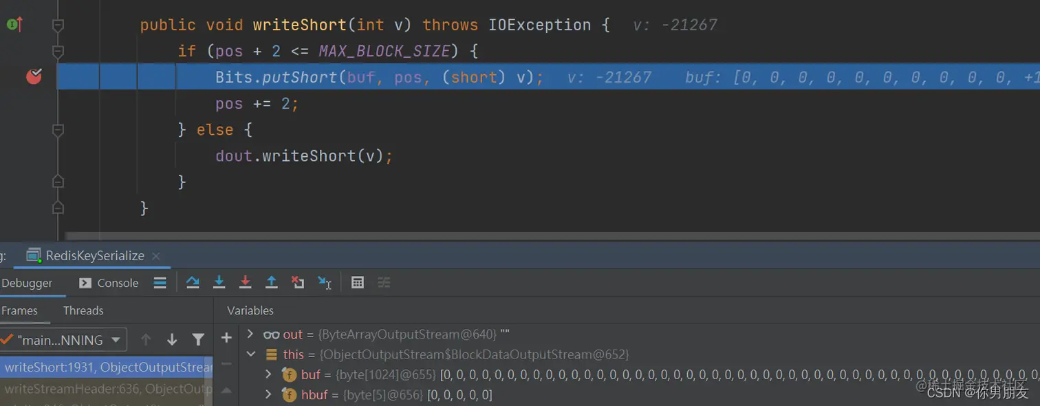Image resolution: width=1040 pixels, height=406 pixels.
Task: Collapse the else block fold marker
Action: point(58,129)
